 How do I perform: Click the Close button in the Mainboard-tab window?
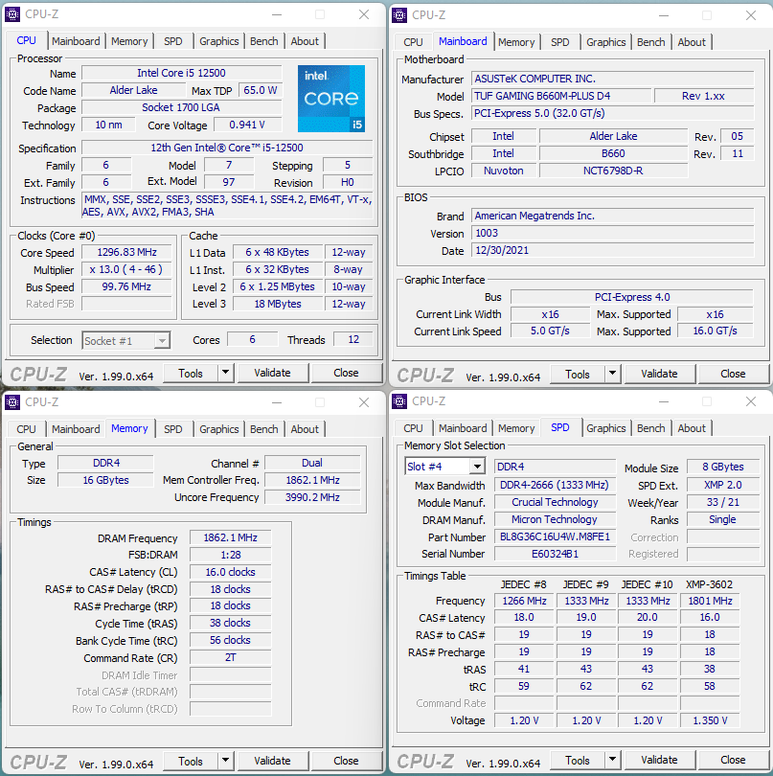(733, 374)
